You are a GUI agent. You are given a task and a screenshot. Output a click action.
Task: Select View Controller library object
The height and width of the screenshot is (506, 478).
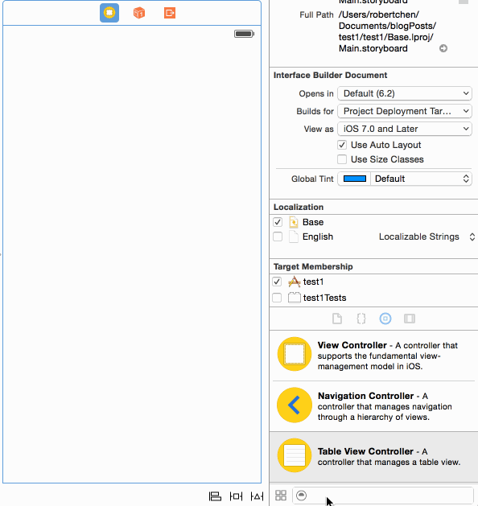pyautogui.click(x=373, y=356)
